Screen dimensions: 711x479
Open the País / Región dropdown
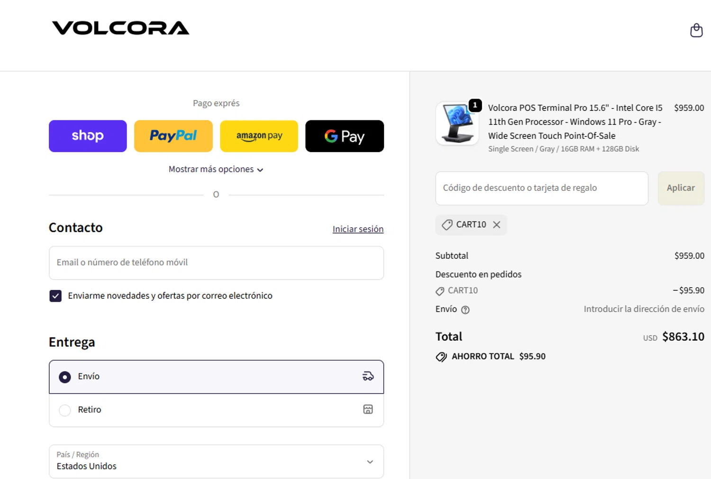[216, 461]
